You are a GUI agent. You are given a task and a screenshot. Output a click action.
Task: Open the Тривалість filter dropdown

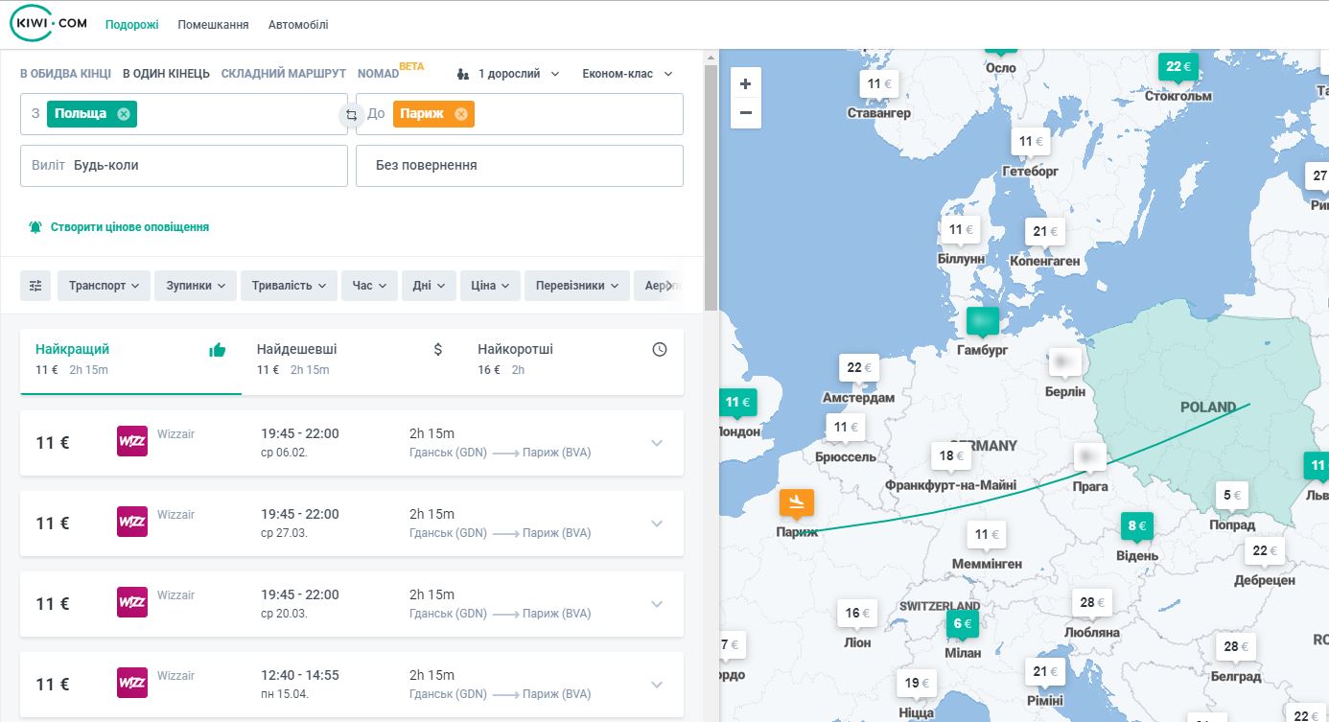(289, 285)
